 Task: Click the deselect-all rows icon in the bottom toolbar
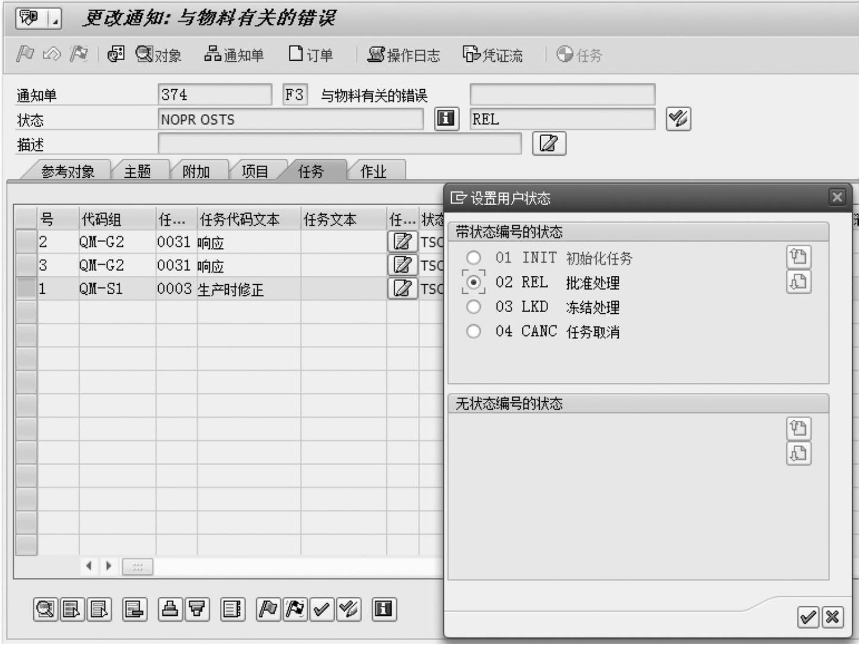[99, 609]
